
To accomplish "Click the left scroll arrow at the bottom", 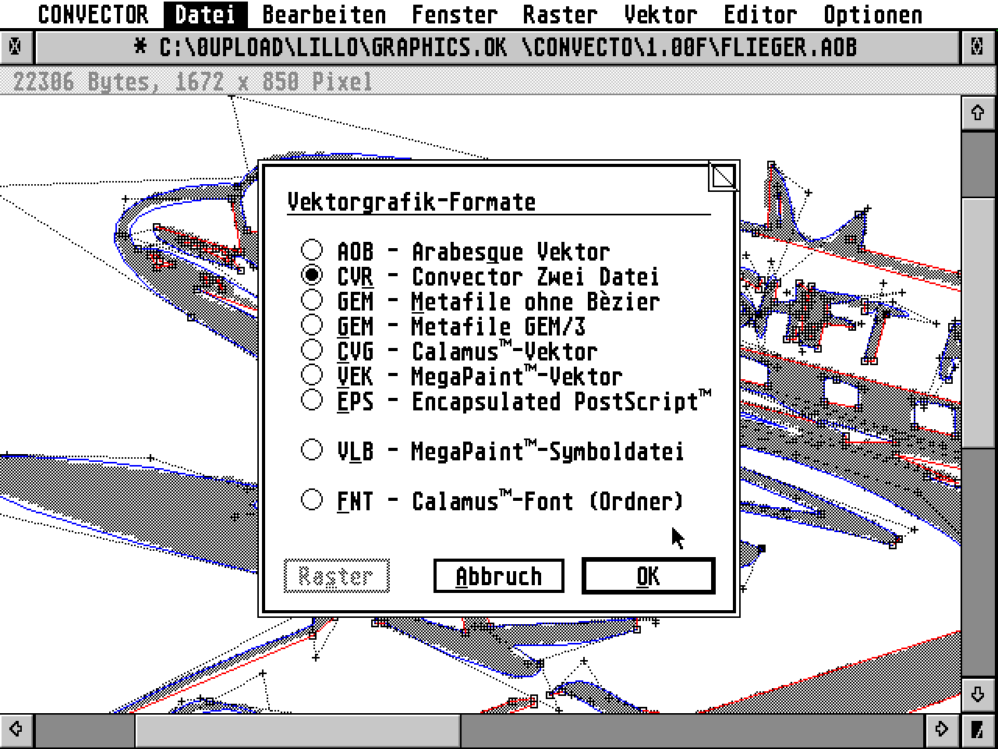I will 16,730.
